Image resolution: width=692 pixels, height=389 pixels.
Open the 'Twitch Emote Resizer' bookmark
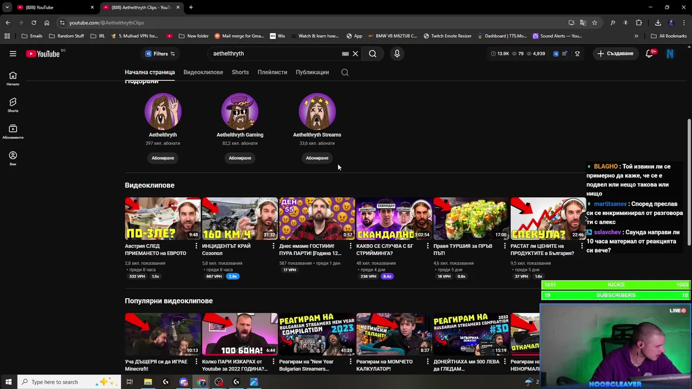pyautogui.click(x=448, y=36)
